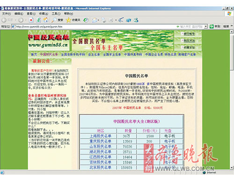This screenshot has height=175, width=234.
Task: Click the 收藏本站 side link
Action: 189,47
